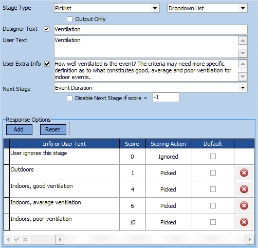Delete the 'Indoors, poor ventilation' row
258x248 pixels.
(244, 222)
